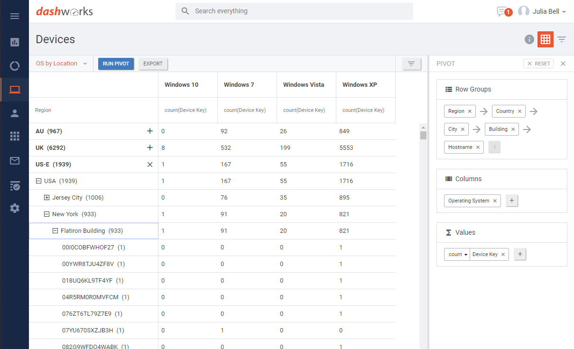Click the dashworks logo
The height and width of the screenshot is (349, 574).
(65, 11)
